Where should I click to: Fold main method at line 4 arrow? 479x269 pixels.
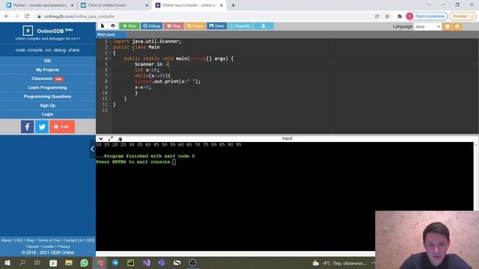point(110,58)
